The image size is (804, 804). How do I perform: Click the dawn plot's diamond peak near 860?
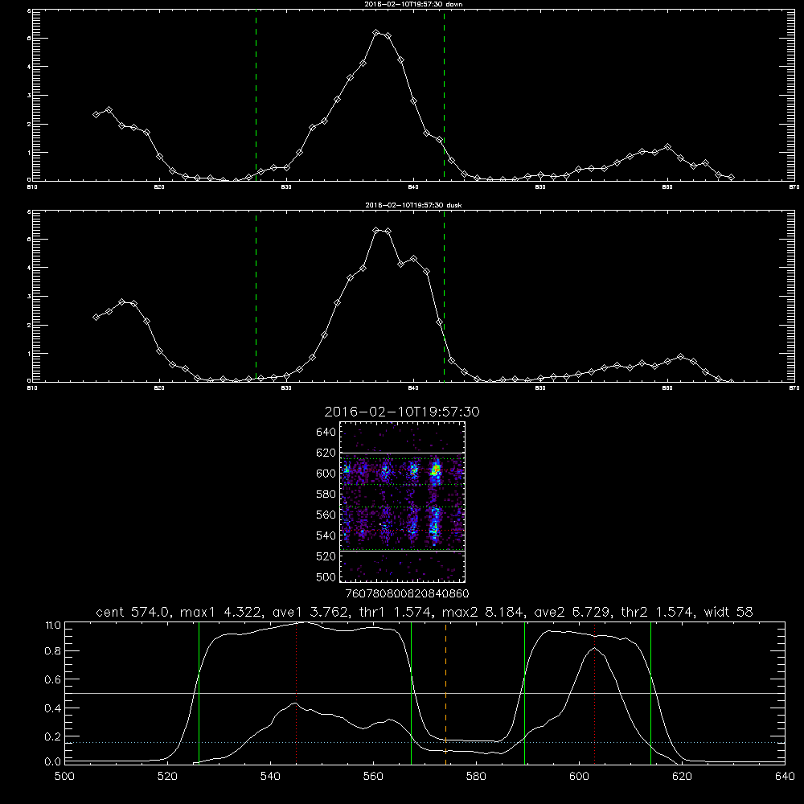pos(667,147)
